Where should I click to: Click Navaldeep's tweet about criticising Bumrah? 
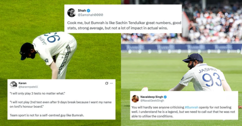(x=183, y=112)
